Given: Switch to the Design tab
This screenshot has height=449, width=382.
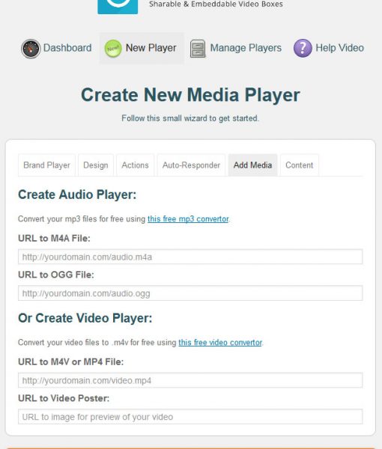Looking at the screenshot, I should pyautogui.click(x=96, y=165).
